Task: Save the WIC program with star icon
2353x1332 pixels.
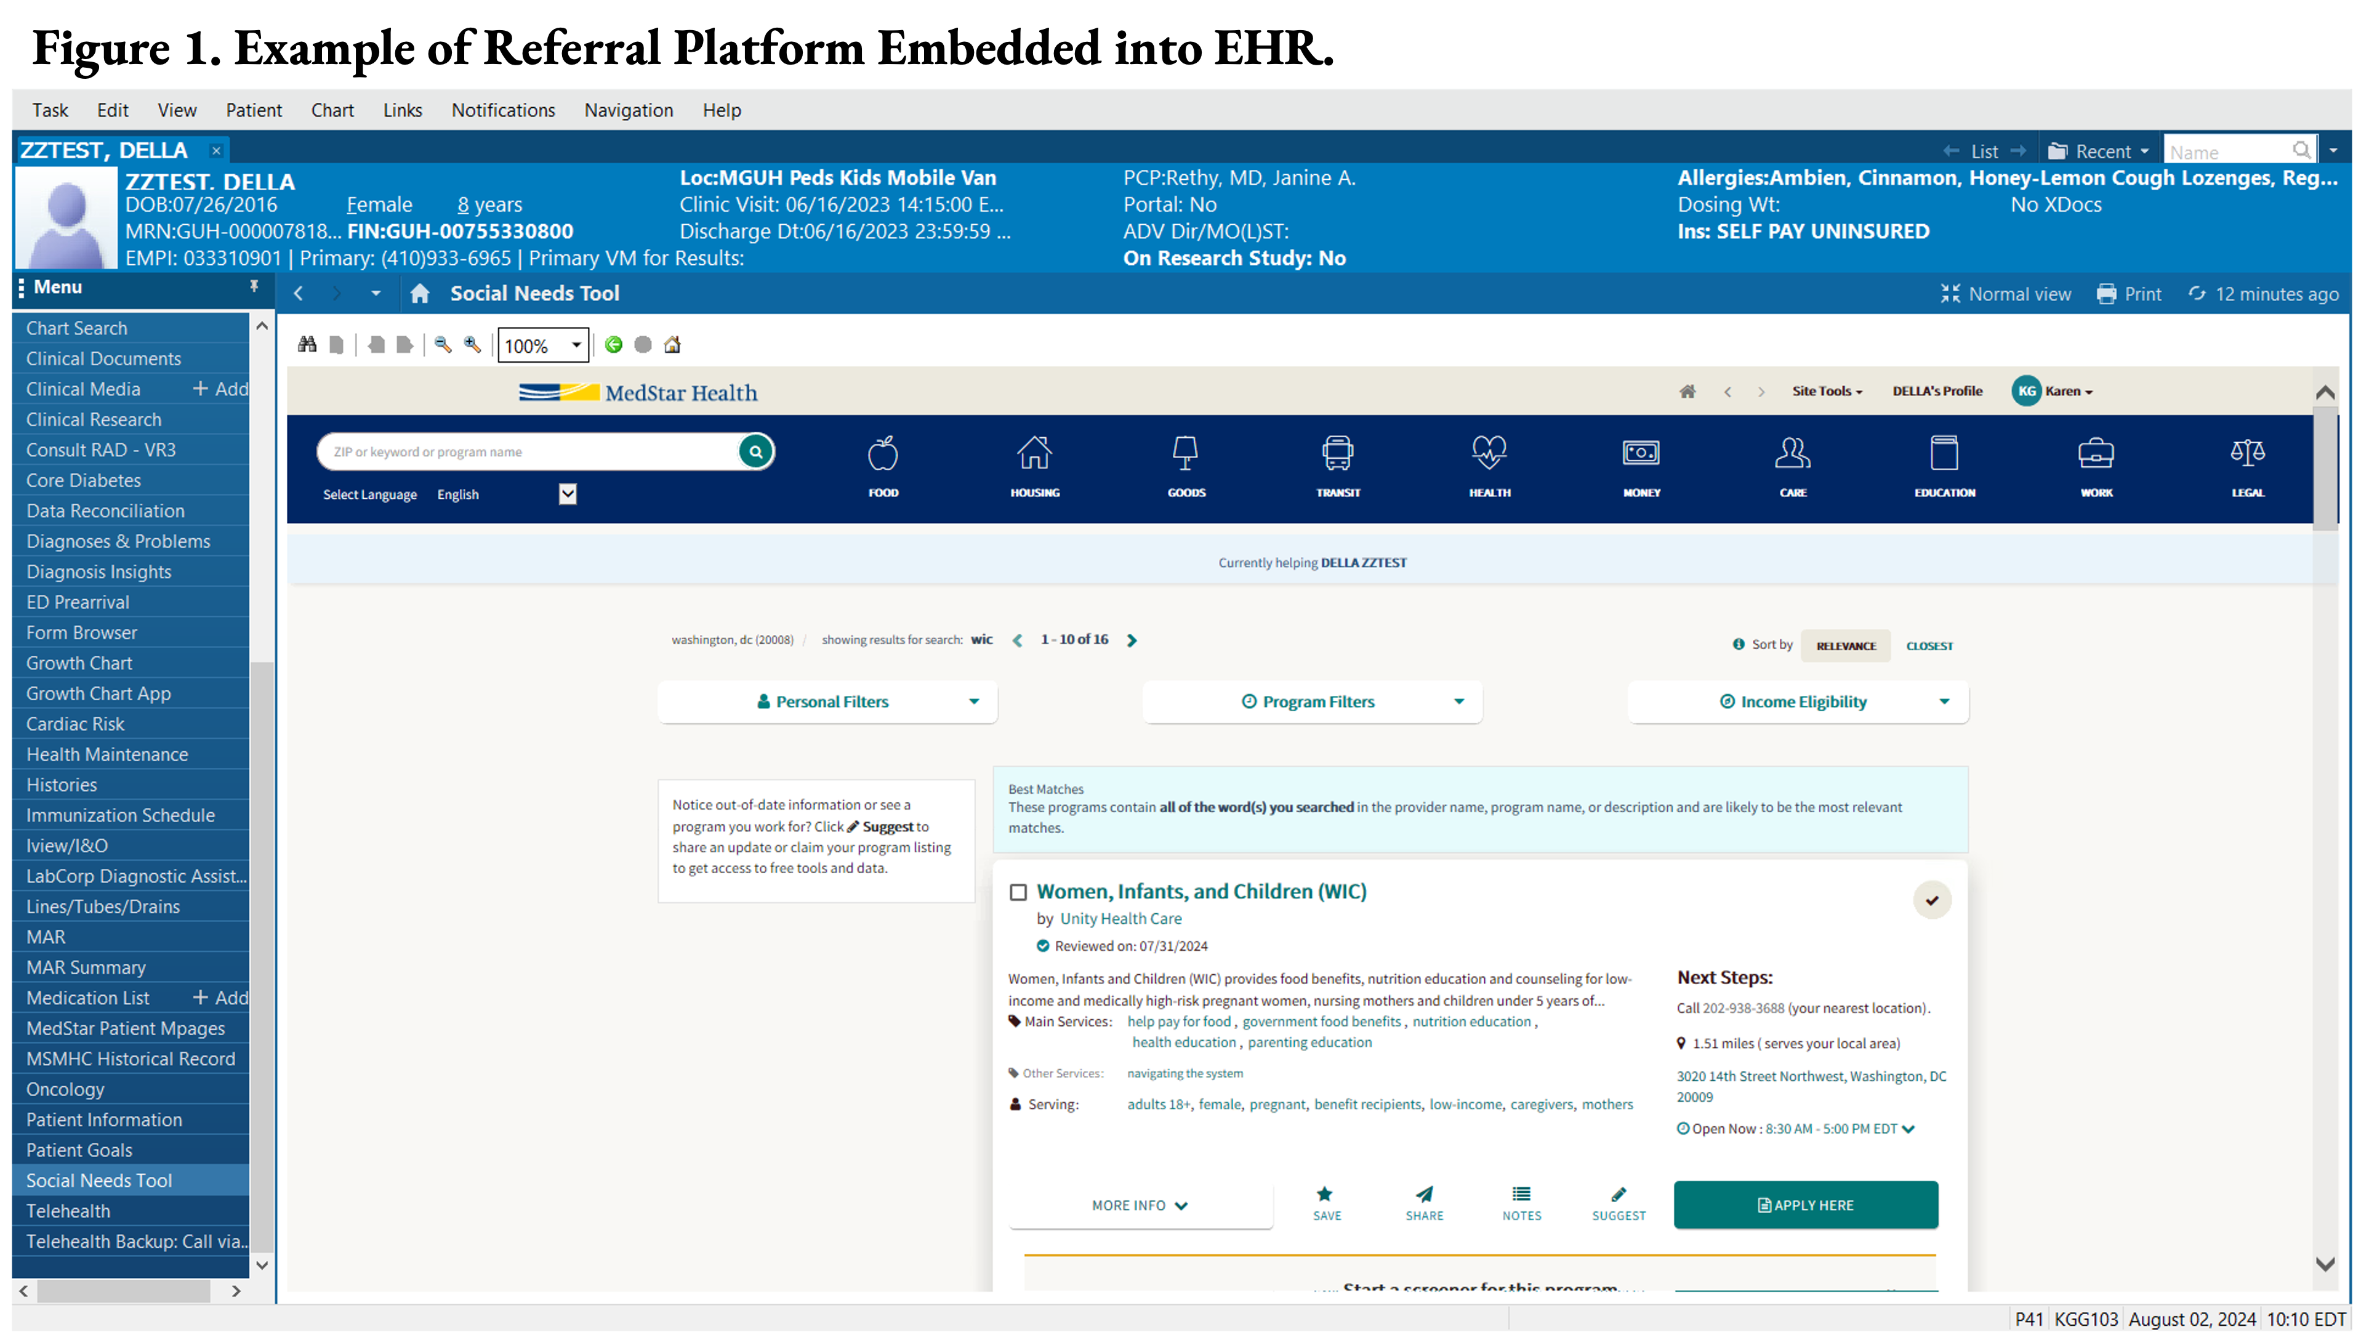Action: [1326, 1203]
